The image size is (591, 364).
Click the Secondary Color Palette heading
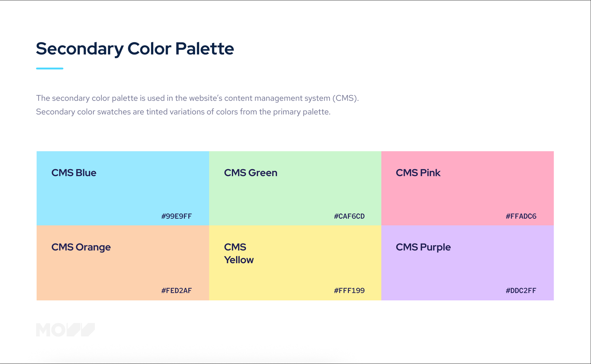[x=135, y=49]
